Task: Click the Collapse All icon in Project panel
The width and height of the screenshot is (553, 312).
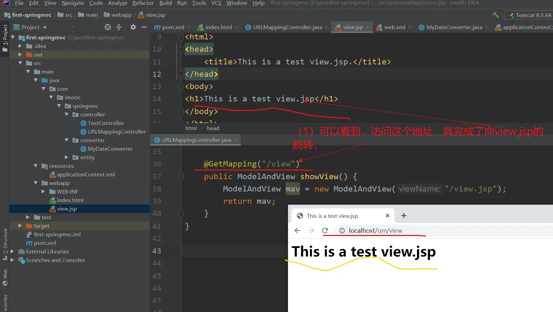Action: tap(119, 27)
